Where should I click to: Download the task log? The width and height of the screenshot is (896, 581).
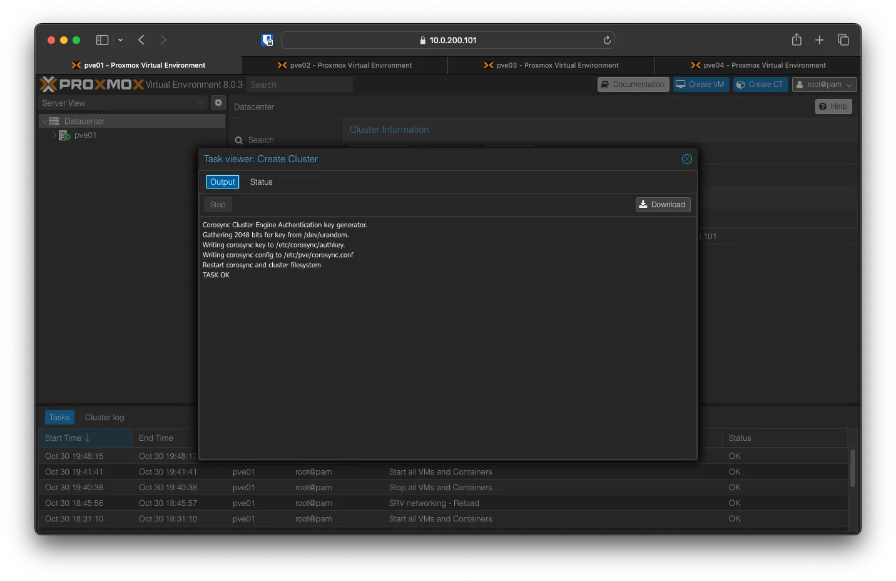[x=663, y=205]
